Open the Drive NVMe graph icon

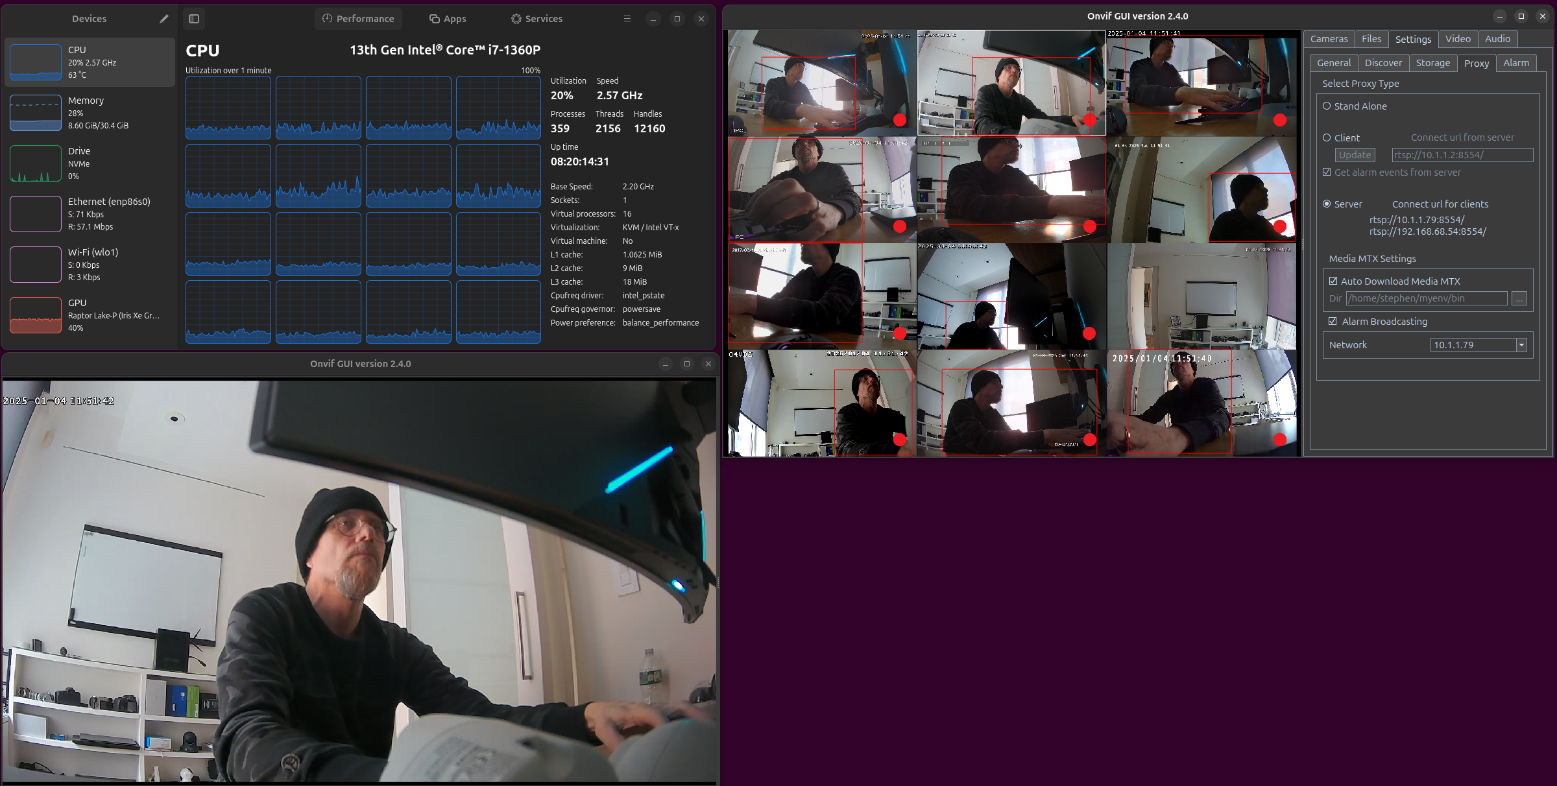(x=36, y=163)
